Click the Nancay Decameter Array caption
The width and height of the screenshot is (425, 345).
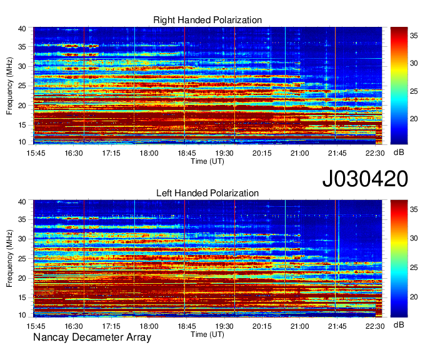92,337
